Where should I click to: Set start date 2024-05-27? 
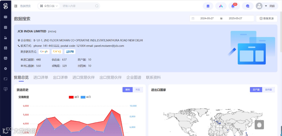[x=207, y=18]
